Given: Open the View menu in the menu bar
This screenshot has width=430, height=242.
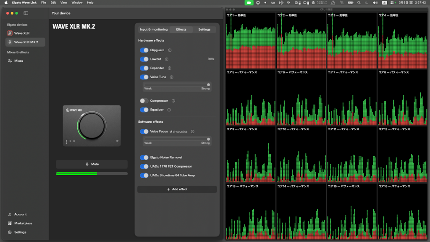Looking at the screenshot, I should pyautogui.click(x=64, y=3).
